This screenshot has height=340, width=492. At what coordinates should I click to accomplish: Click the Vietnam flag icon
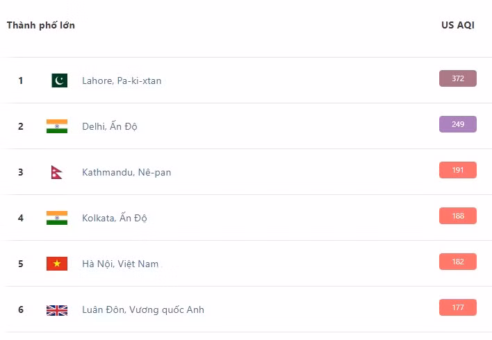(57, 264)
